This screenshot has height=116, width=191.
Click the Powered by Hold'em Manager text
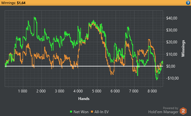point(163,110)
